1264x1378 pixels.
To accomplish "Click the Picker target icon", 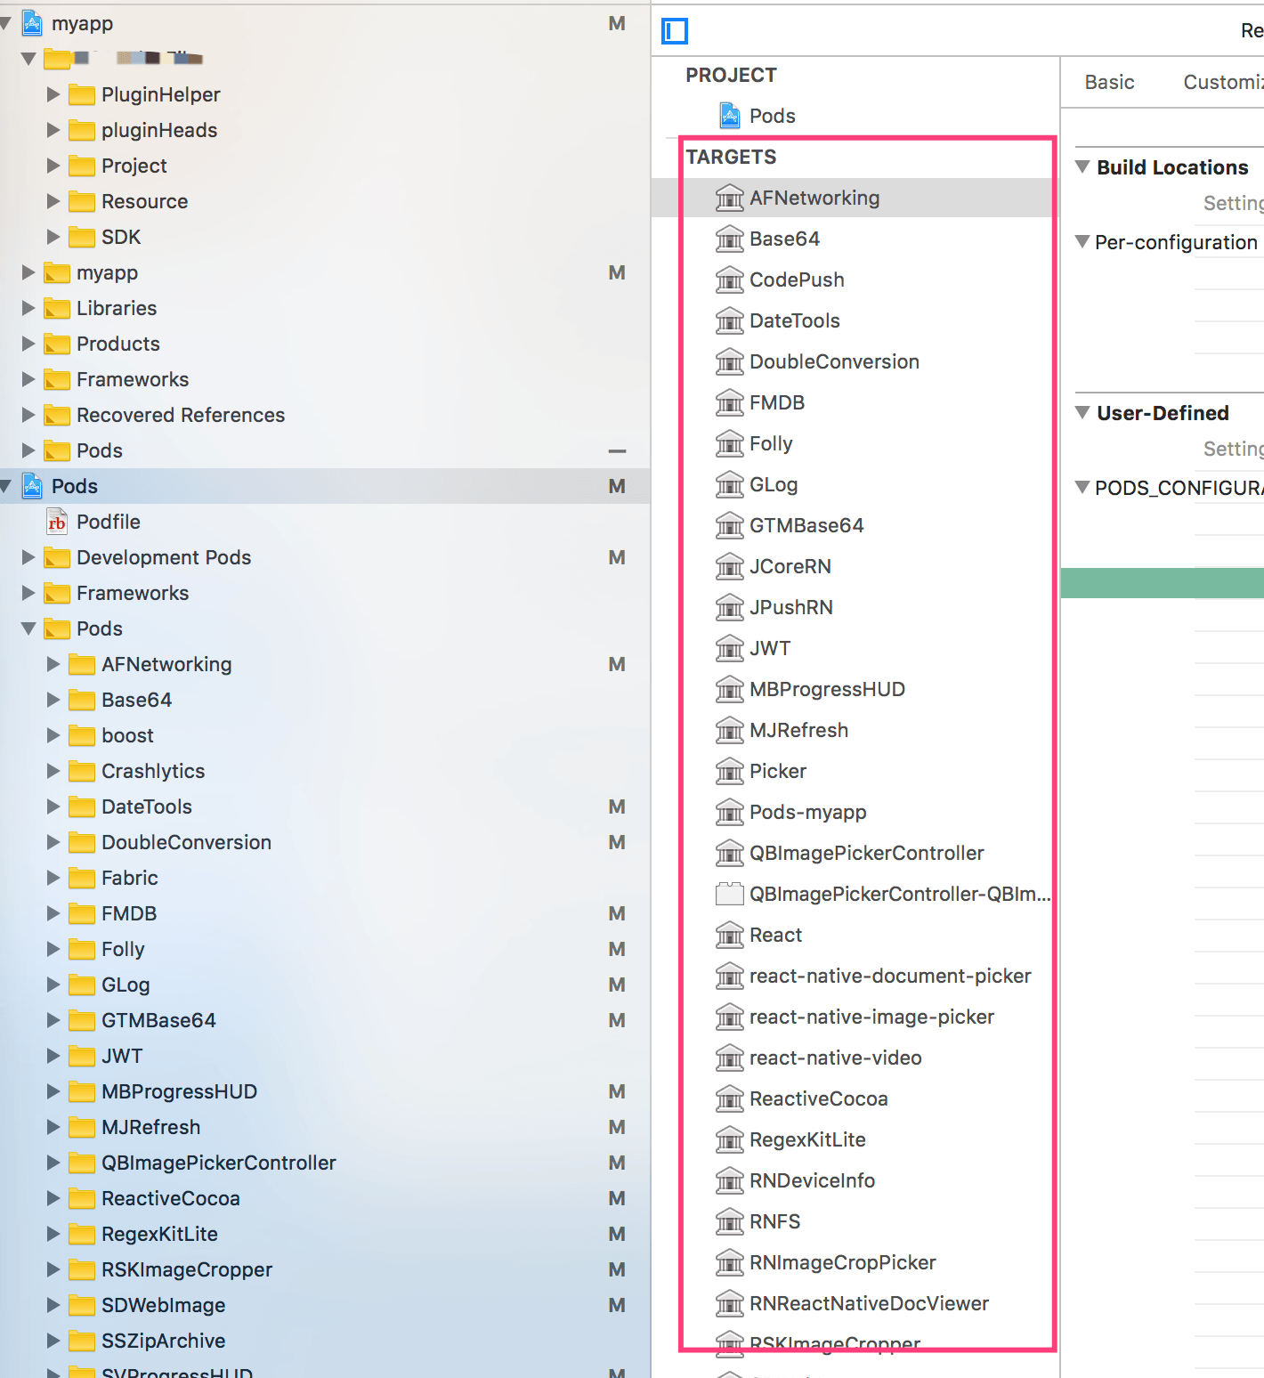I will tap(730, 771).
